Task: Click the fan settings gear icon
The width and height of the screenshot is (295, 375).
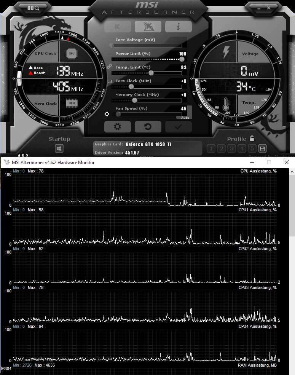Action: point(107,114)
